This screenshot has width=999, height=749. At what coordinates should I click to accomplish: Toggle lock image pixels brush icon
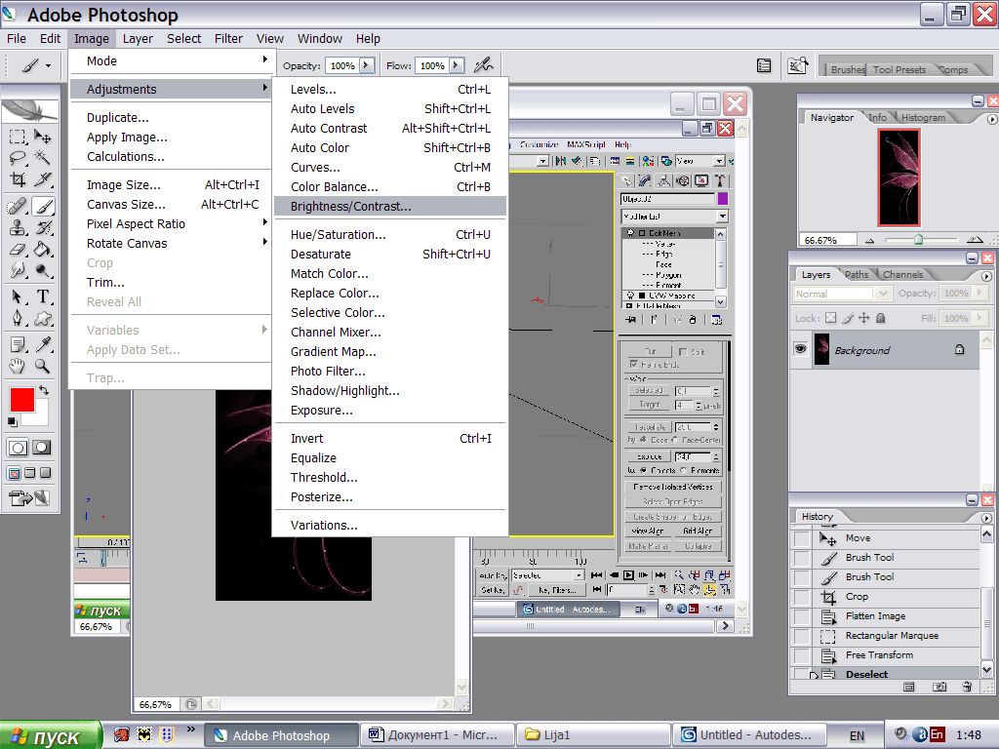[848, 318]
